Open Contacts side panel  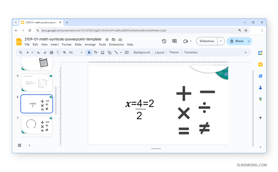tap(260, 87)
